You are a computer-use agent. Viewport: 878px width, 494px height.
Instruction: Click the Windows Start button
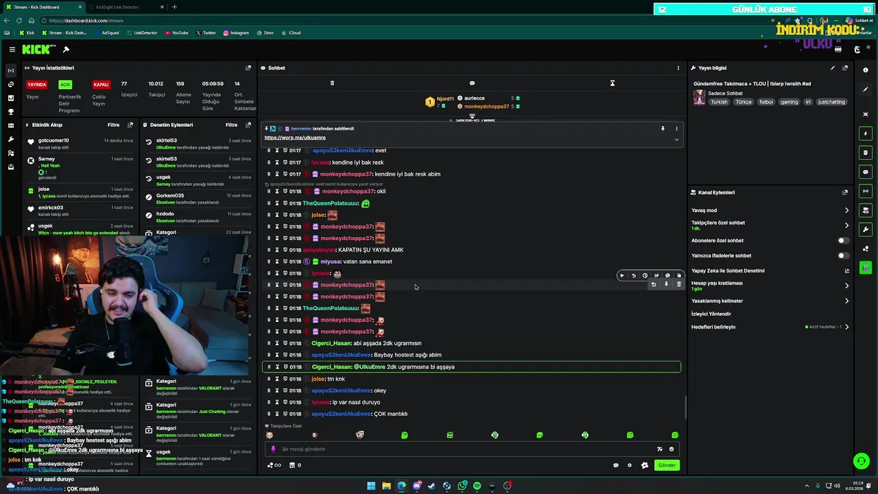tap(371, 486)
